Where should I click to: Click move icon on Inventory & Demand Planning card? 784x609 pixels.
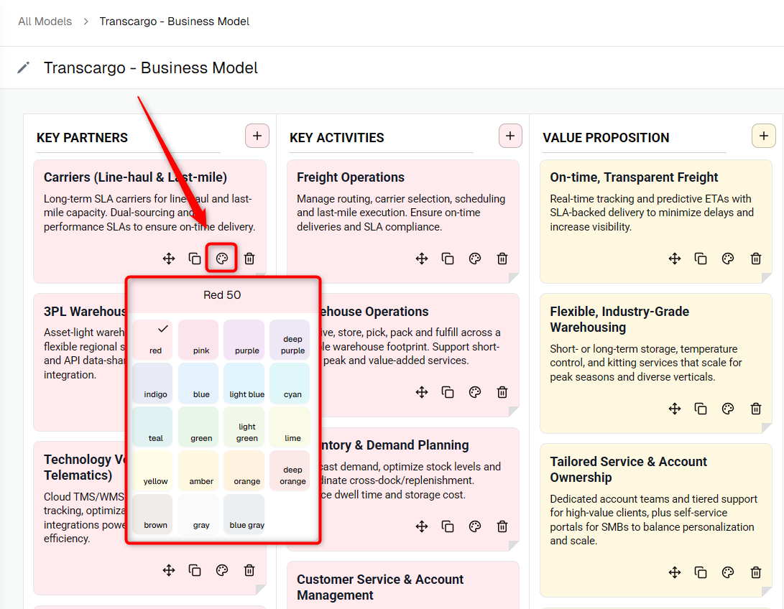pyautogui.click(x=422, y=526)
